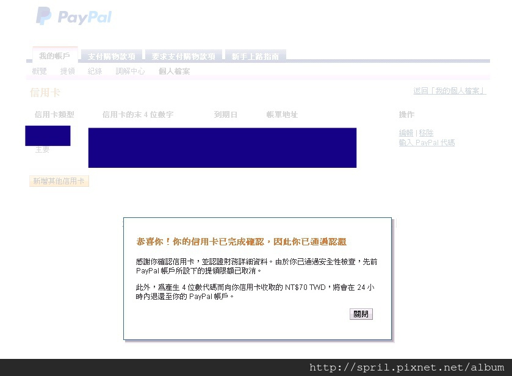Click the 移除 credit card link

coord(426,133)
